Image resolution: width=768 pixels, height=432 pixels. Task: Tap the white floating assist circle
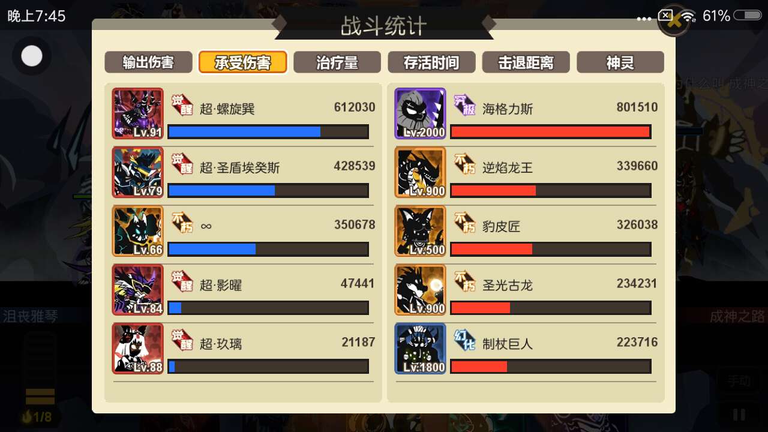click(x=32, y=56)
